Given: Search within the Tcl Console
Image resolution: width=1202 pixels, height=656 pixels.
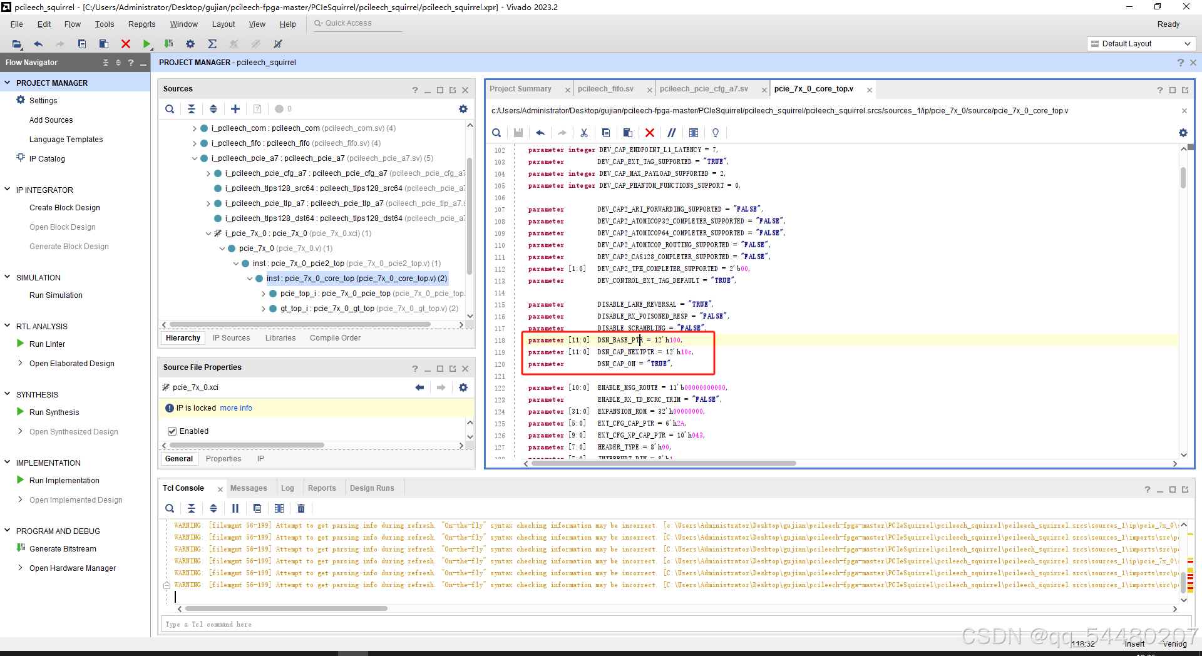Looking at the screenshot, I should [170, 508].
